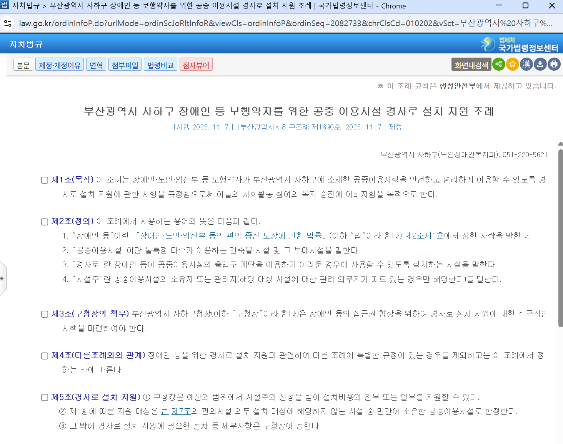Click the department contact text 051-220-5621
This screenshot has width=563, height=444.
(525, 155)
